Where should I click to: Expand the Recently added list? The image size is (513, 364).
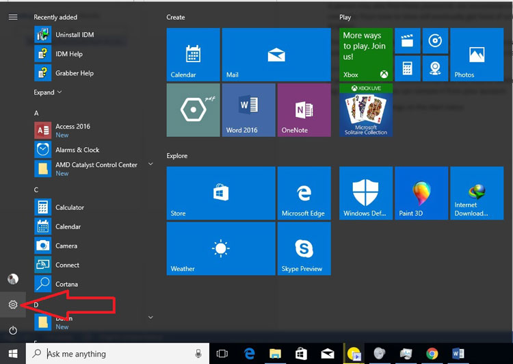click(x=48, y=92)
